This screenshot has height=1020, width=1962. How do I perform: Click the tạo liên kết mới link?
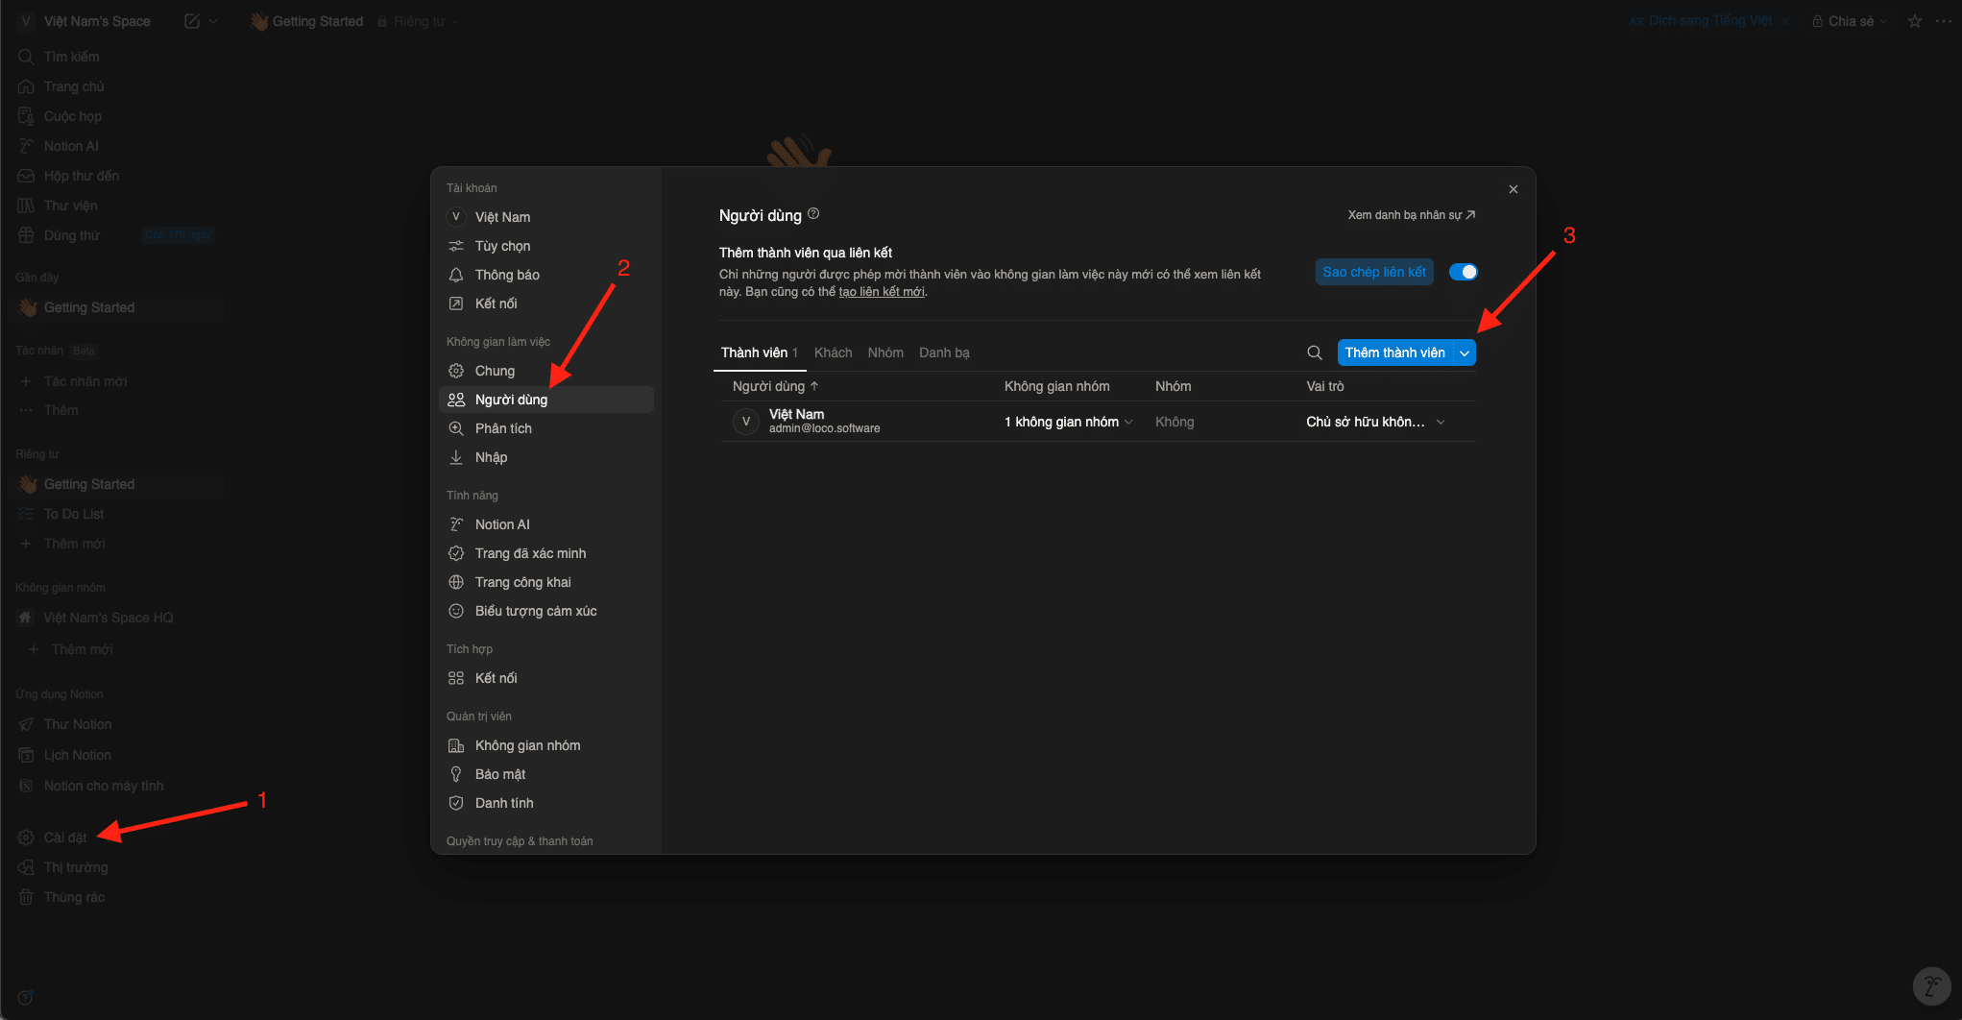click(x=881, y=292)
